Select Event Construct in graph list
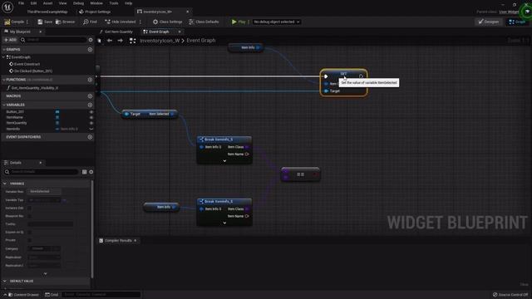 [24, 64]
